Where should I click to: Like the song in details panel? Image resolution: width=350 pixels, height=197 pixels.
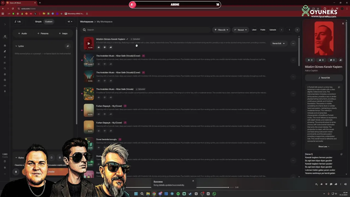(x=321, y=60)
